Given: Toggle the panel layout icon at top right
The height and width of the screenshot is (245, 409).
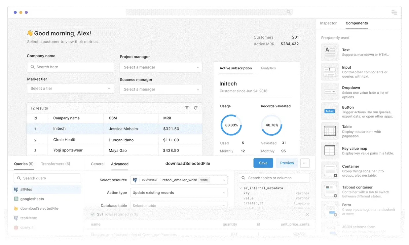Looking at the screenshot, I should point(394,13).
